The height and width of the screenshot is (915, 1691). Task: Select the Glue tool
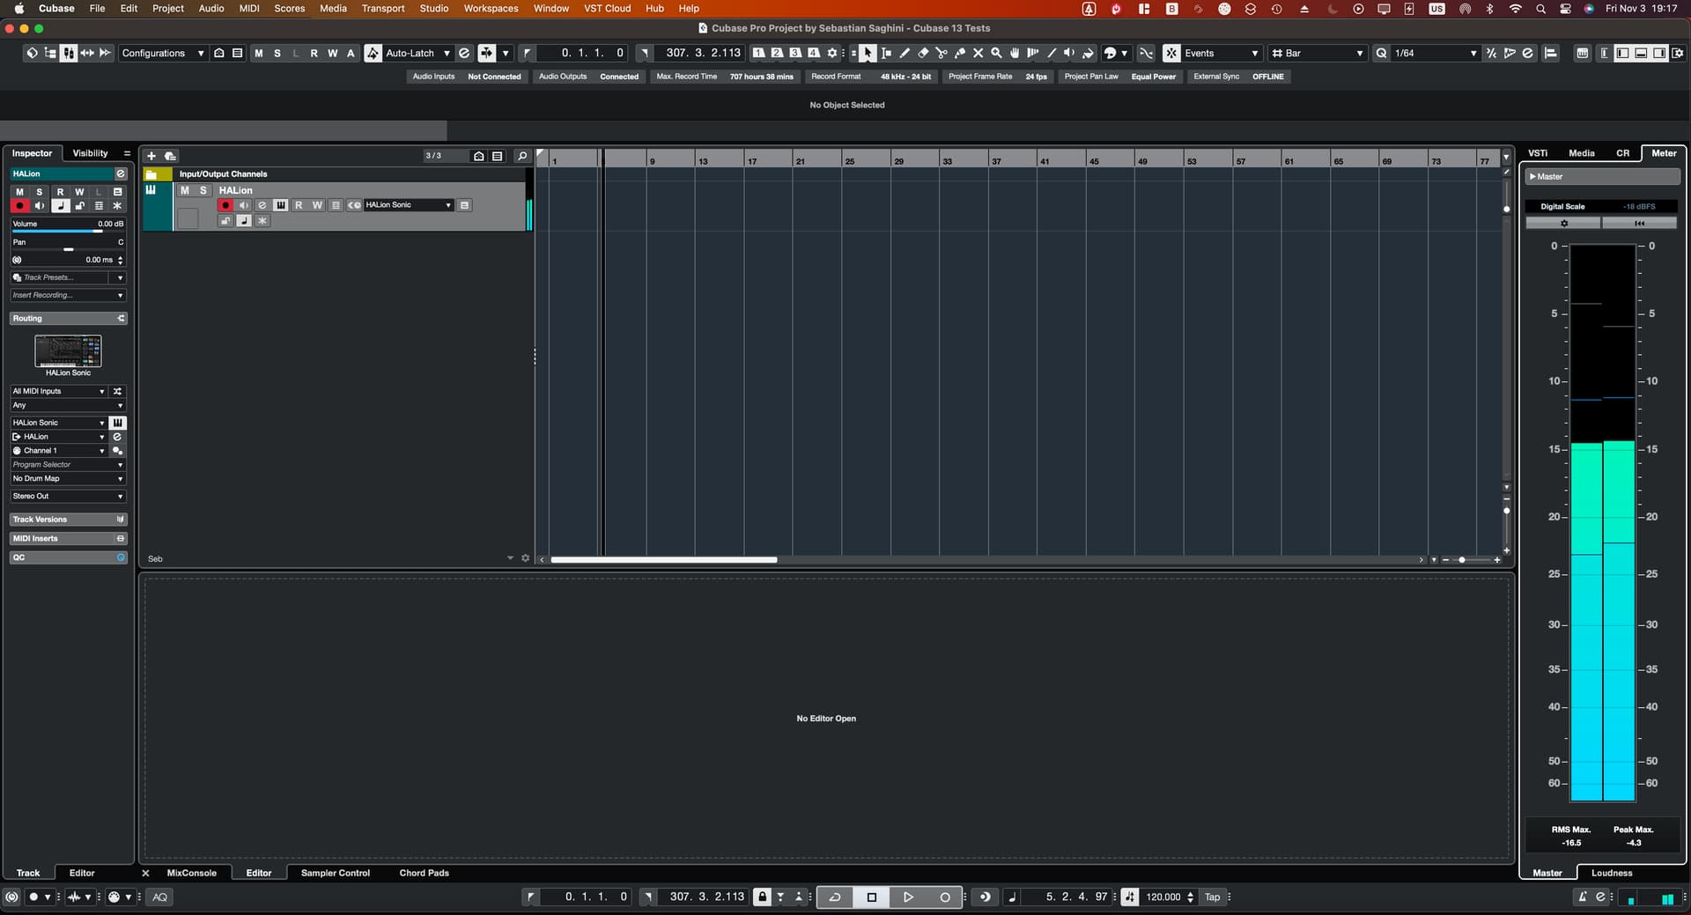(960, 53)
